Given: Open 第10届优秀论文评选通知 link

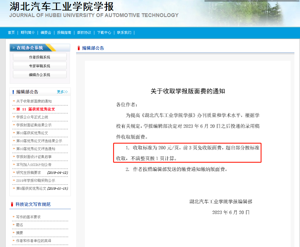Looking at the screenshot, I should (36, 149).
